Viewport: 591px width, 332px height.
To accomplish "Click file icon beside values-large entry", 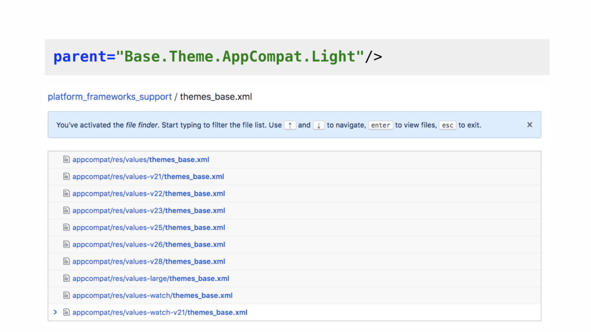I will coord(66,278).
